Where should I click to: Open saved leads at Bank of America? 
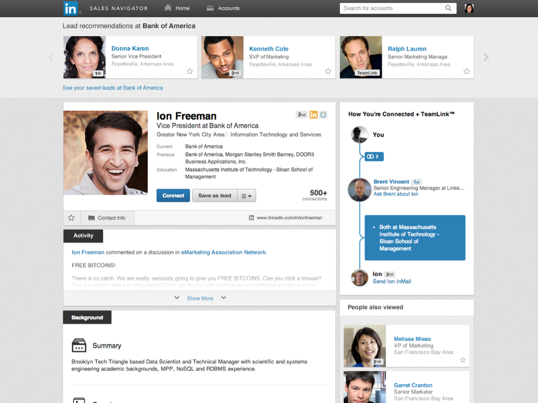[113, 88]
